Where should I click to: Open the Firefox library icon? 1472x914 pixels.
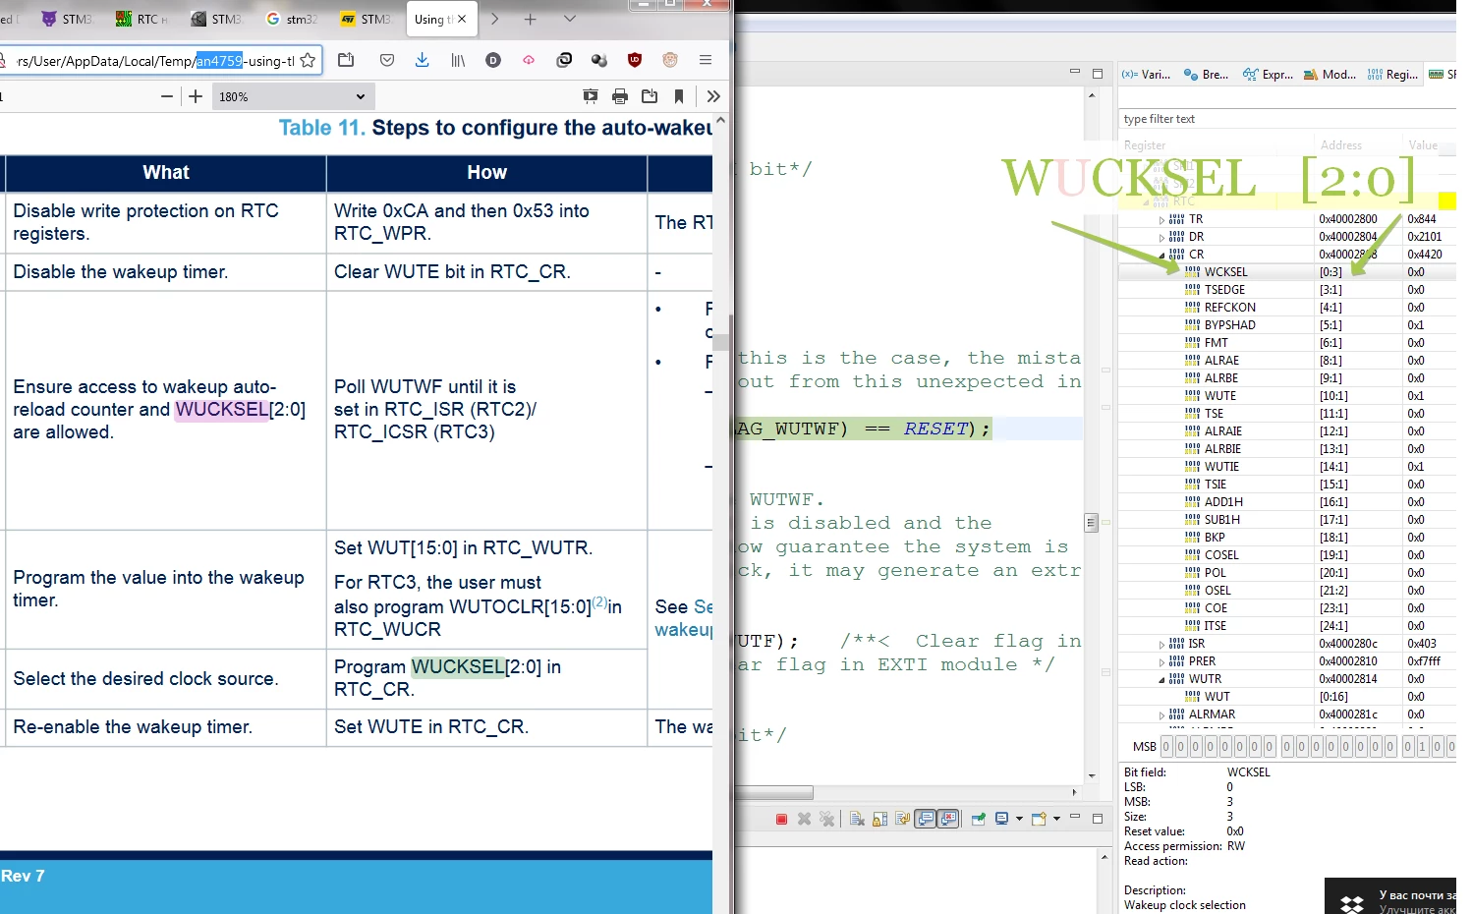tap(458, 60)
